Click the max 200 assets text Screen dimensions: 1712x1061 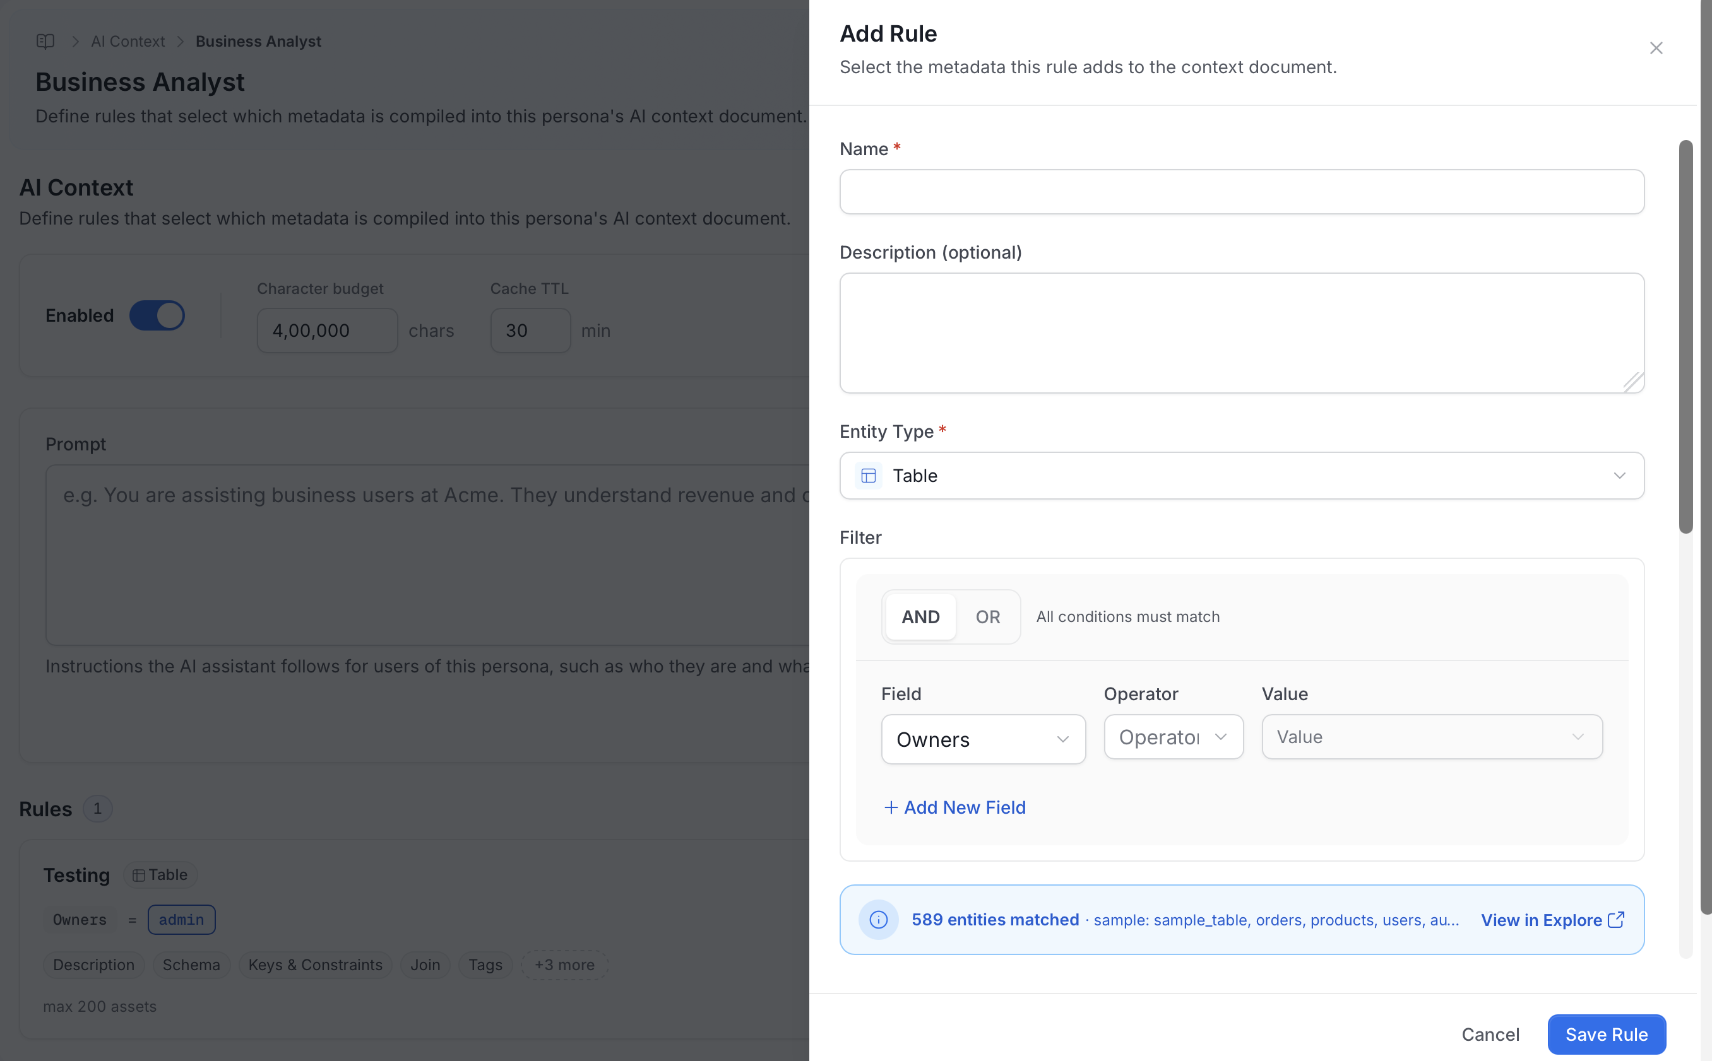100,1006
